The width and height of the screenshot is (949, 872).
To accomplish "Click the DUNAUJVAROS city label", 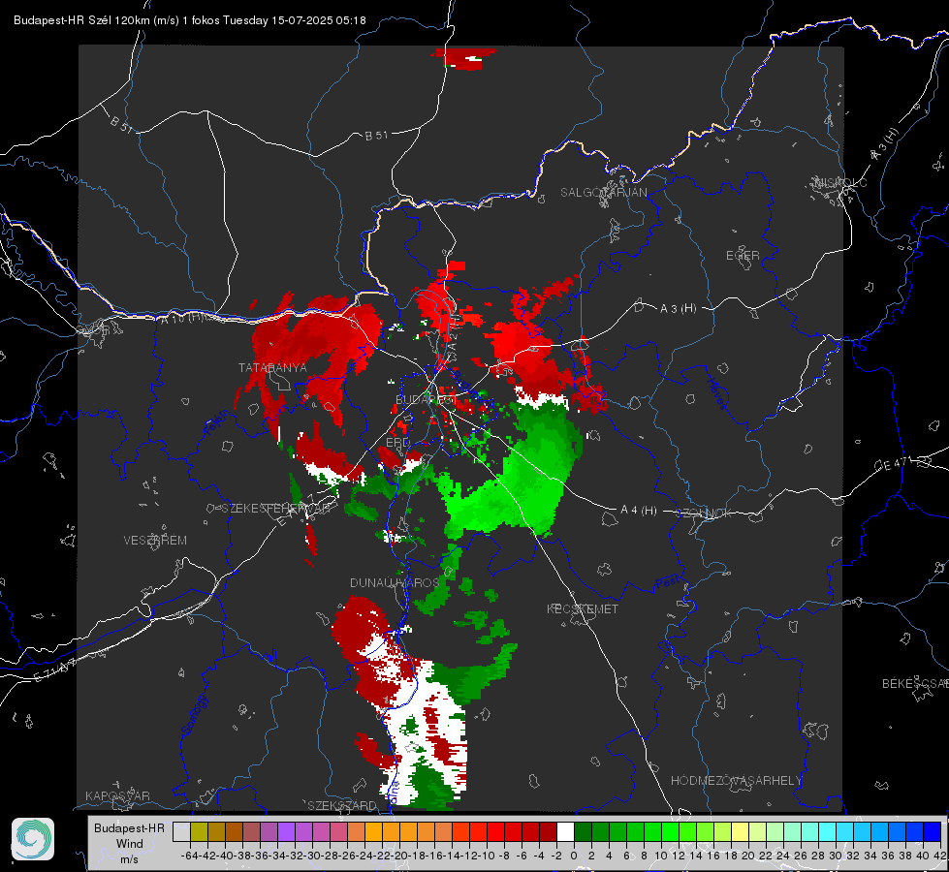I will [395, 582].
